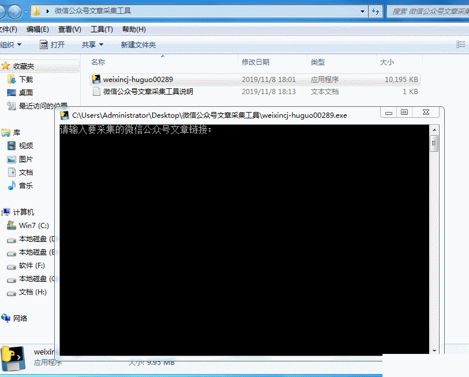Screen dimensions: 469x377
Task: Sort by 类型 column header
Action: pos(317,62)
